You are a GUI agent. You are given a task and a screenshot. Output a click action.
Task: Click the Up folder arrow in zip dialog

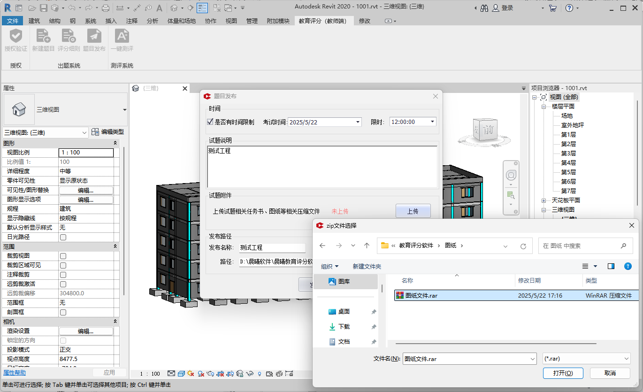click(367, 246)
